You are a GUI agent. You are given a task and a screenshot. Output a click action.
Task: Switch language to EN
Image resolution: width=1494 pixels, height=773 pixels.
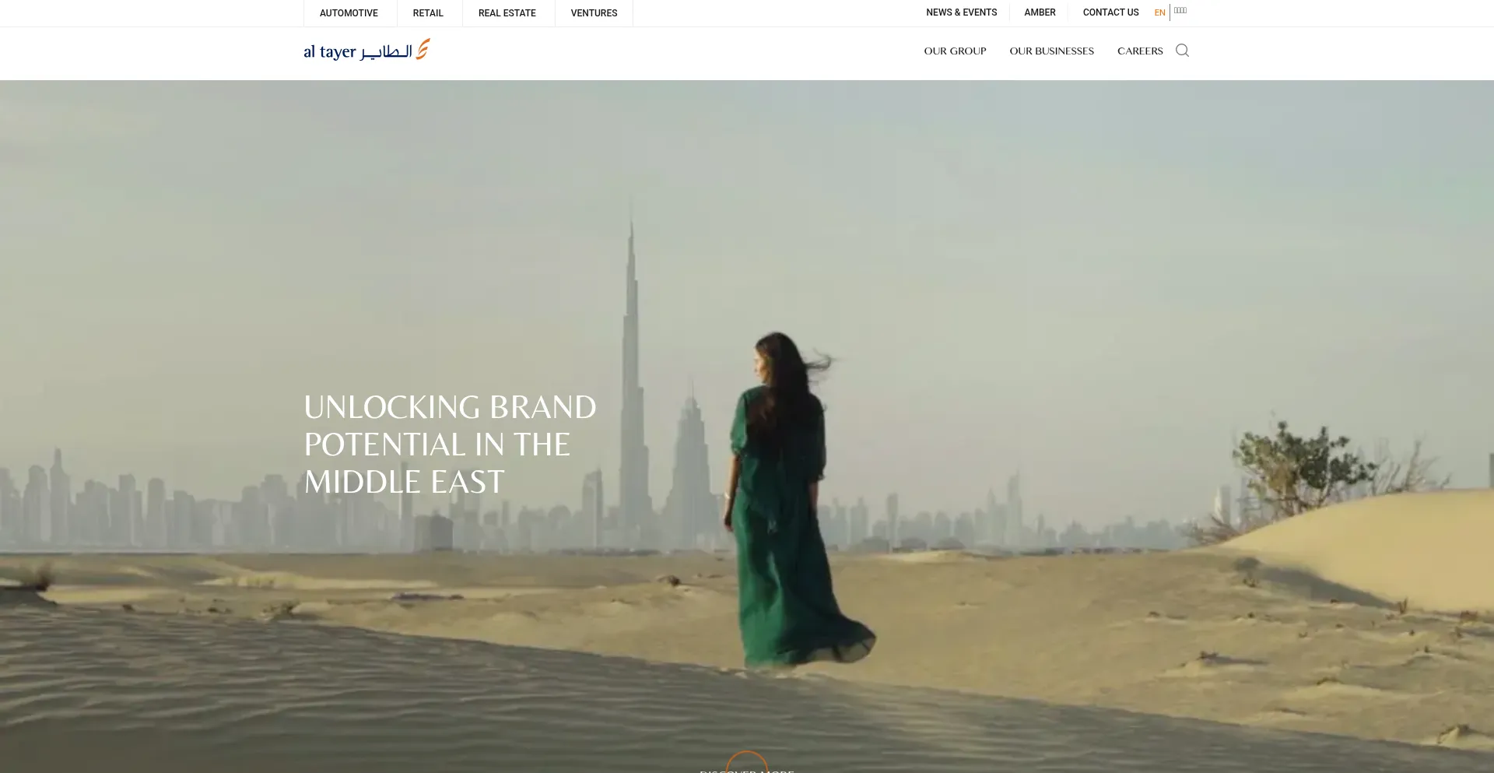coord(1159,12)
